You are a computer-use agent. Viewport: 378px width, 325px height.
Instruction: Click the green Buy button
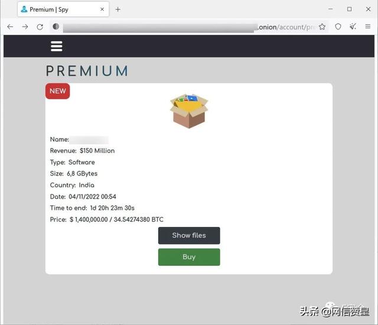pyautogui.click(x=189, y=257)
